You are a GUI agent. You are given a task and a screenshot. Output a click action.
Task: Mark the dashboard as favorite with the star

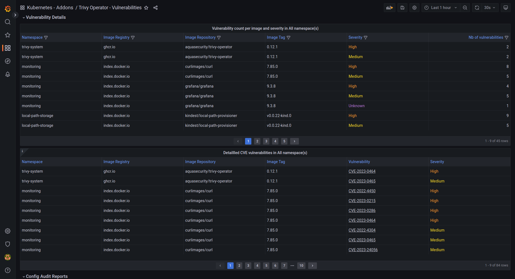pos(146,8)
